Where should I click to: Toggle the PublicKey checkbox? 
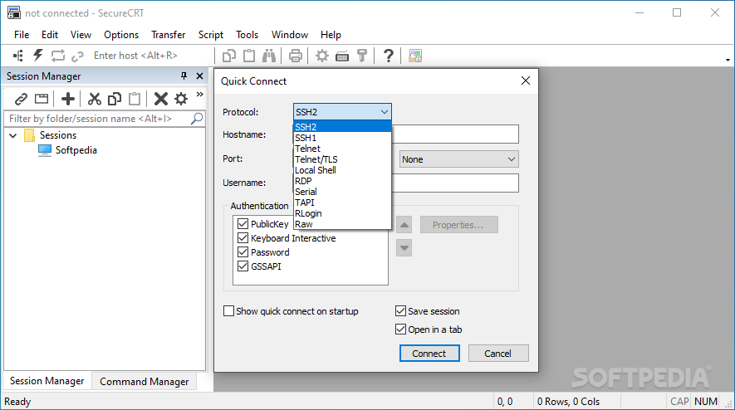tap(243, 224)
